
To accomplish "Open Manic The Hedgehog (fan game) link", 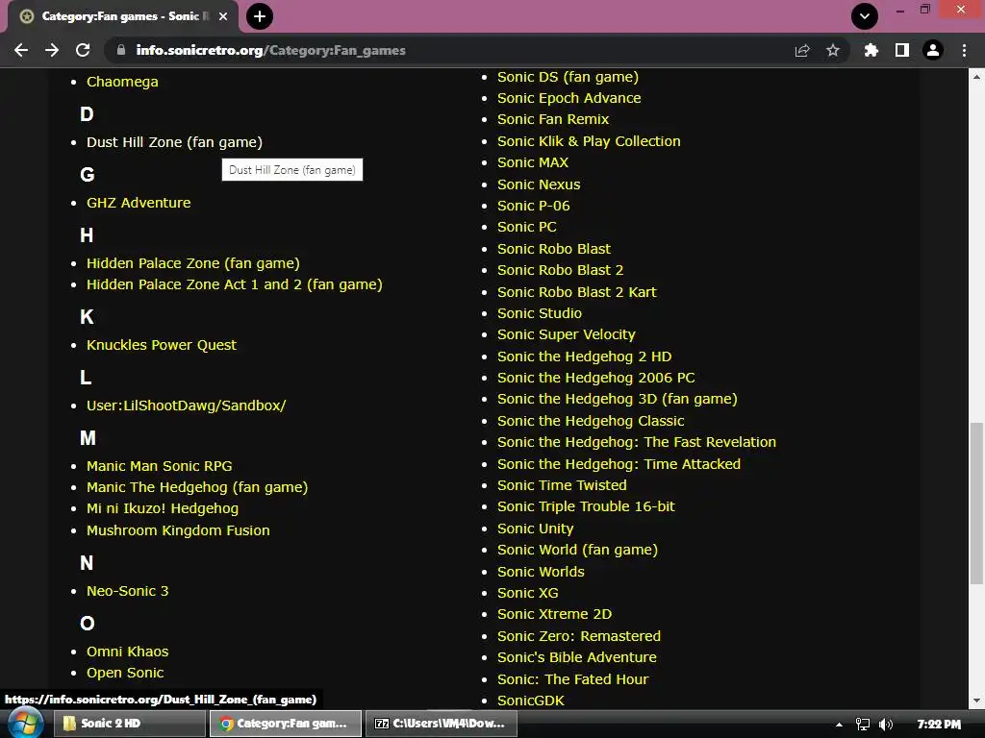I will (x=197, y=487).
